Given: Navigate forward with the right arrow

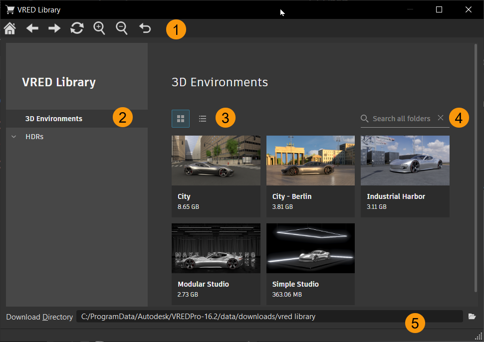Looking at the screenshot, I should point(54,28).
